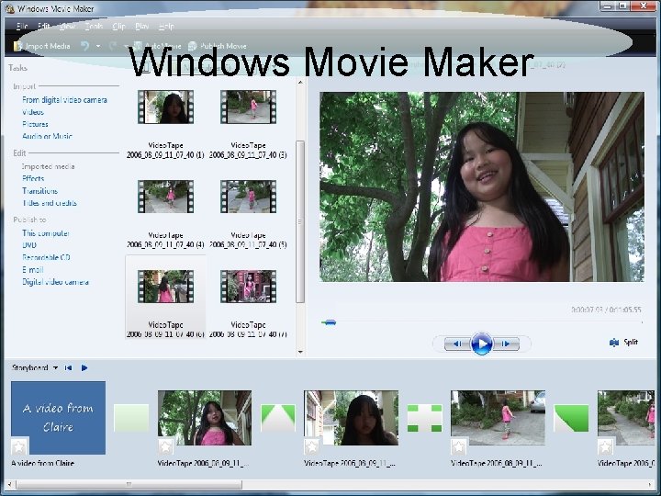The width and height of the screenshot is (661, 496).
Task: Click storyboard scroll right arrow
Action: [651, 484]
